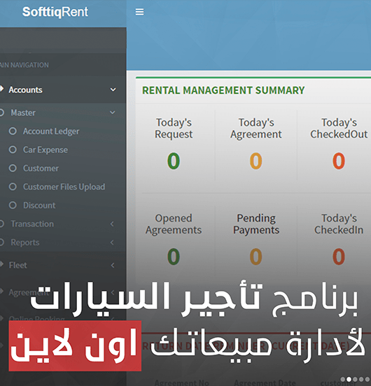Click circle icon beside Customer Files Upload

pos(13,187)
